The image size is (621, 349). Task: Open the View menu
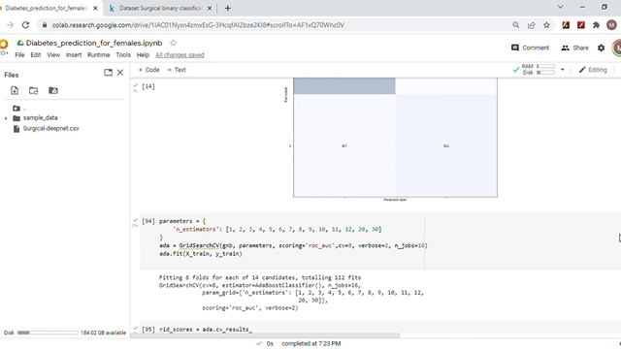(53, 55)
